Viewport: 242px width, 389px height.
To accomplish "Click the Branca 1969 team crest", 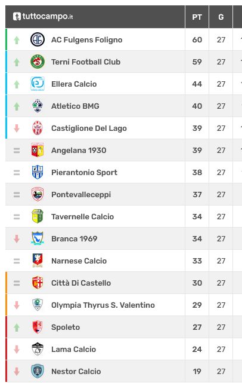I will pos(38,238).
